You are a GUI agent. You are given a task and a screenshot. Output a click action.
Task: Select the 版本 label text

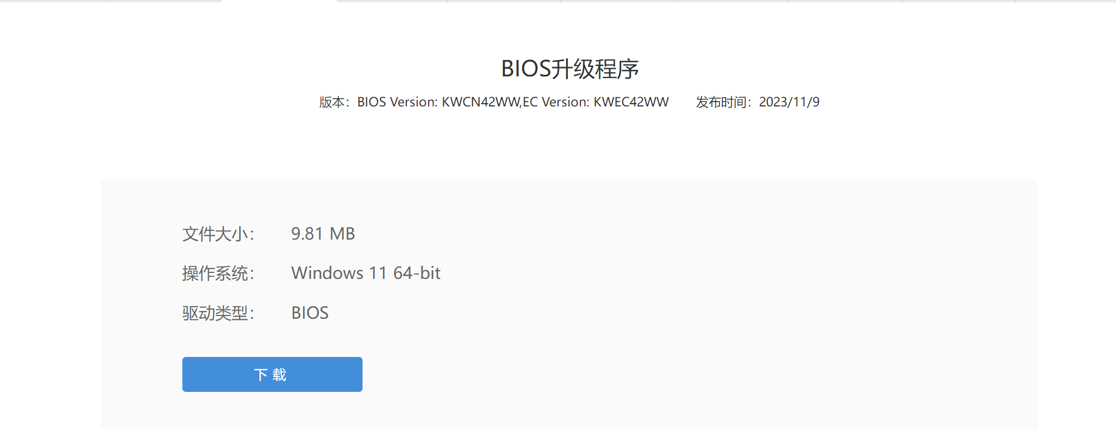(332, 102)
